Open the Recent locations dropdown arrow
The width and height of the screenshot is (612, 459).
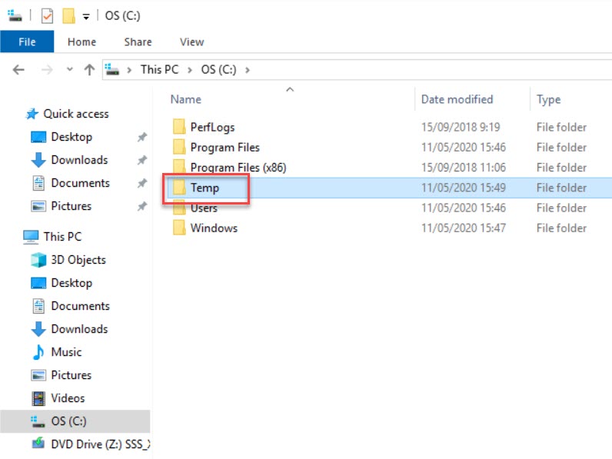click(69, 70)
